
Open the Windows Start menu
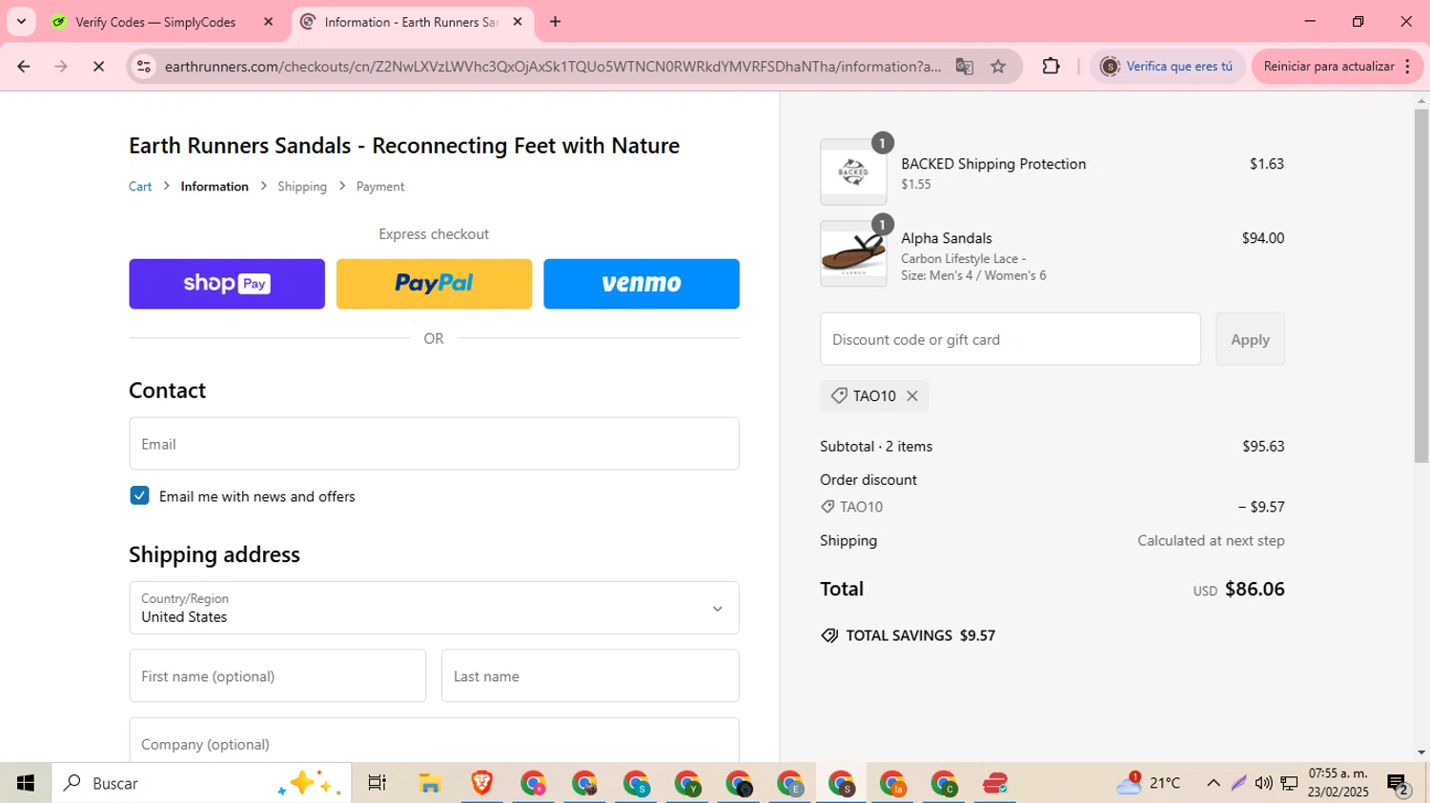click(26, 783)
